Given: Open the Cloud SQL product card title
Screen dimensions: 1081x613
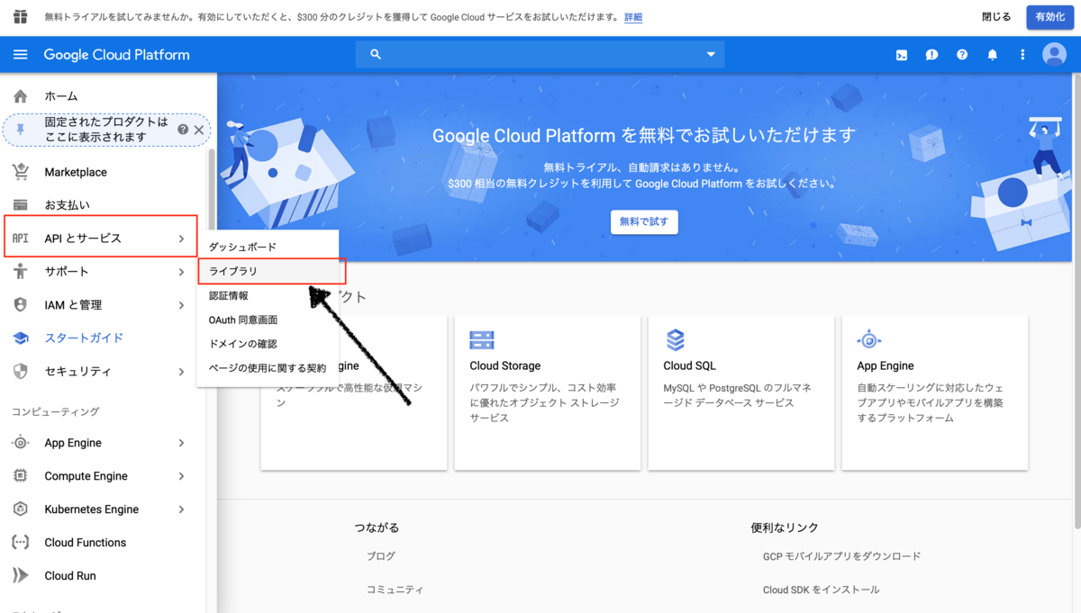Looking at the screenshot, I should coord(690,365).
